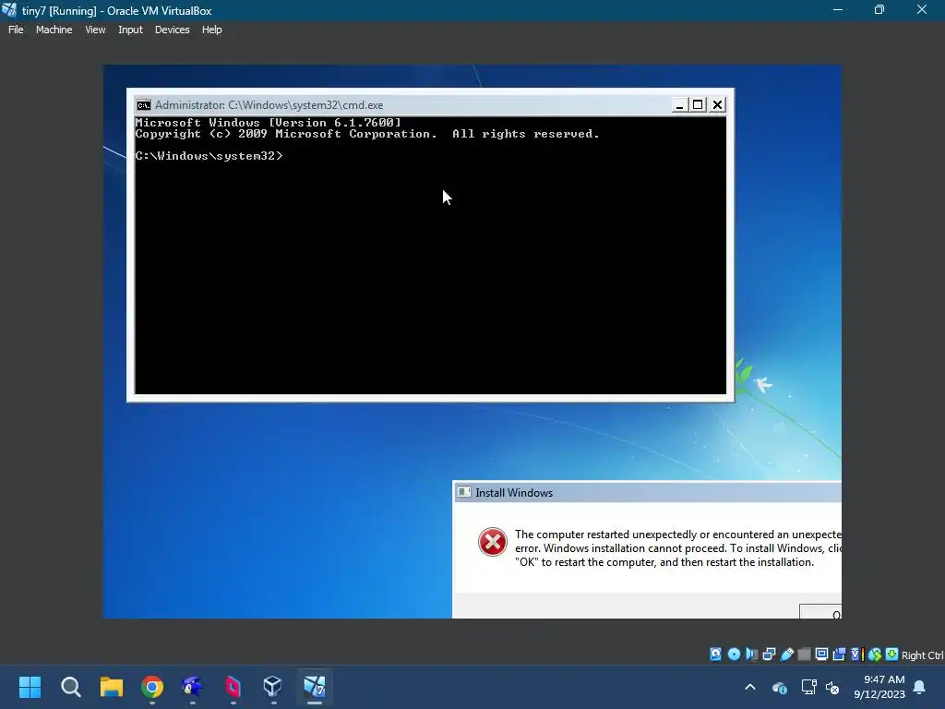The height and width of the screenshot is (709, 945).
Task: Click the display monitor indicator icon
Action: click(821, 655)
